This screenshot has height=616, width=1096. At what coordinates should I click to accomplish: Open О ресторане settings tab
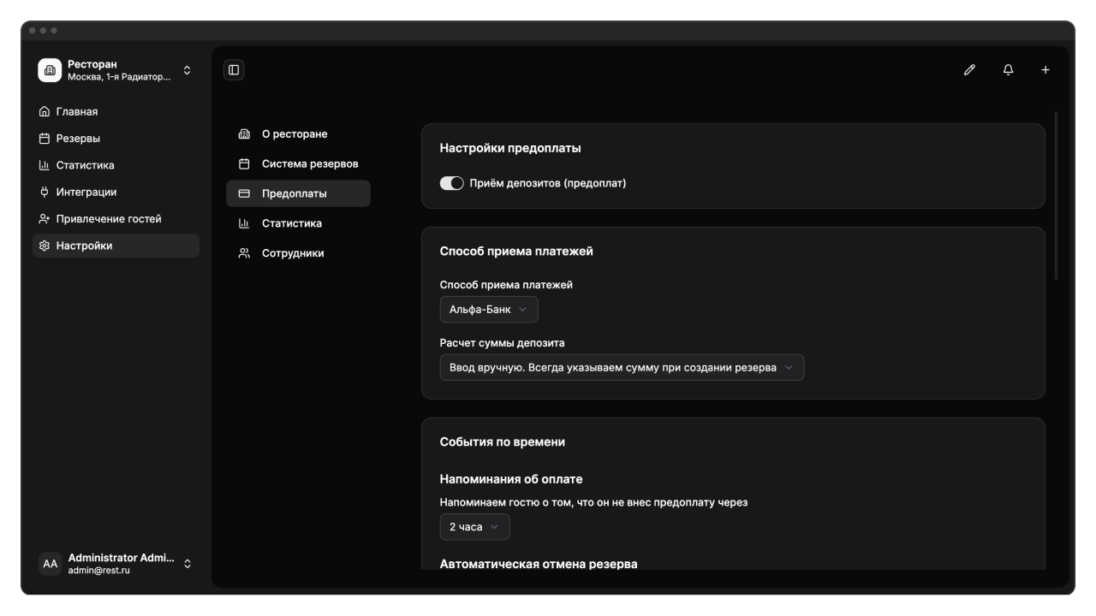pyautogui.click(x=294, y=134)
